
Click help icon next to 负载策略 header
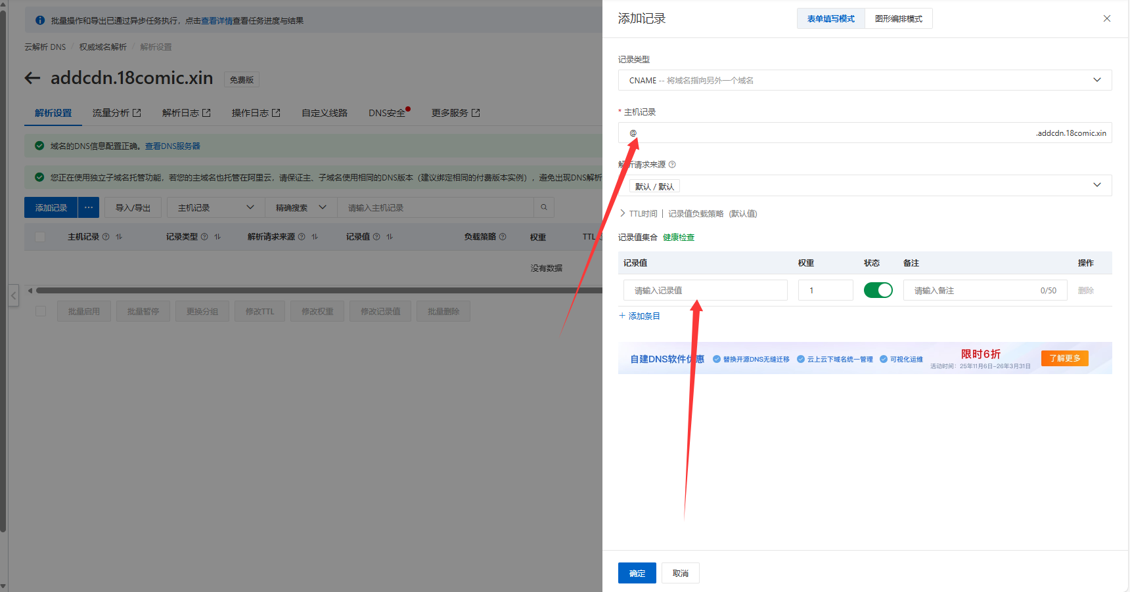click(503, 237)
